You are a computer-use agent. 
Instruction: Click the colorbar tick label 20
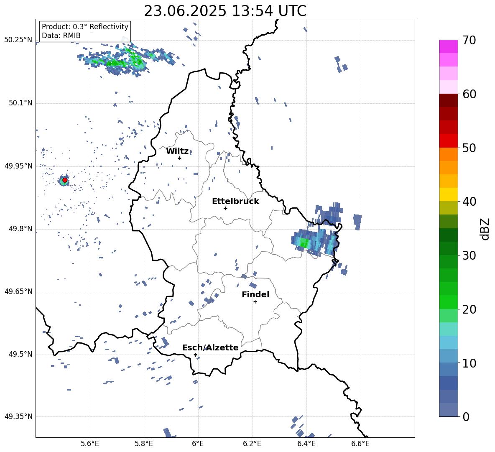click(469, 309)
